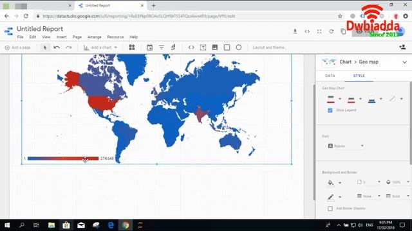Open File Explorer from the taskbar
The width and height of the screenshot is (412, 231).
click(51, 225)
